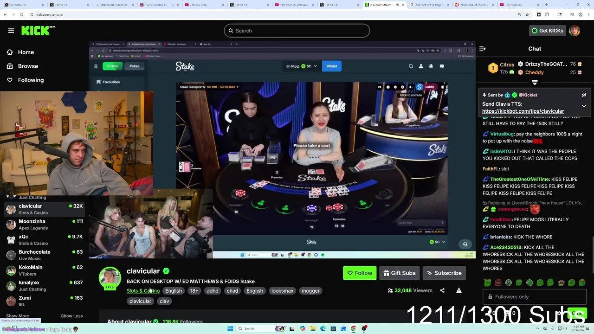Click clavicular's live profile avatar

point(110,277)
